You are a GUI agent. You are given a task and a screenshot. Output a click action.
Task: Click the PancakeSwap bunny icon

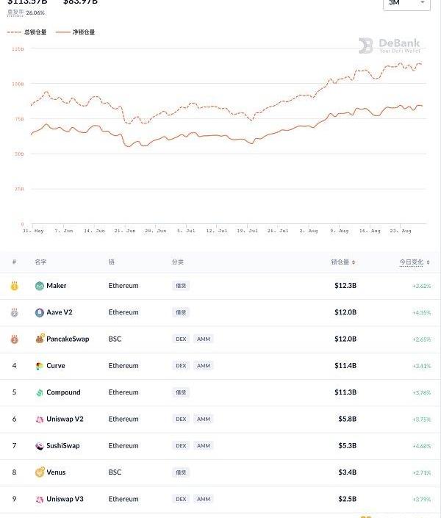40,339
